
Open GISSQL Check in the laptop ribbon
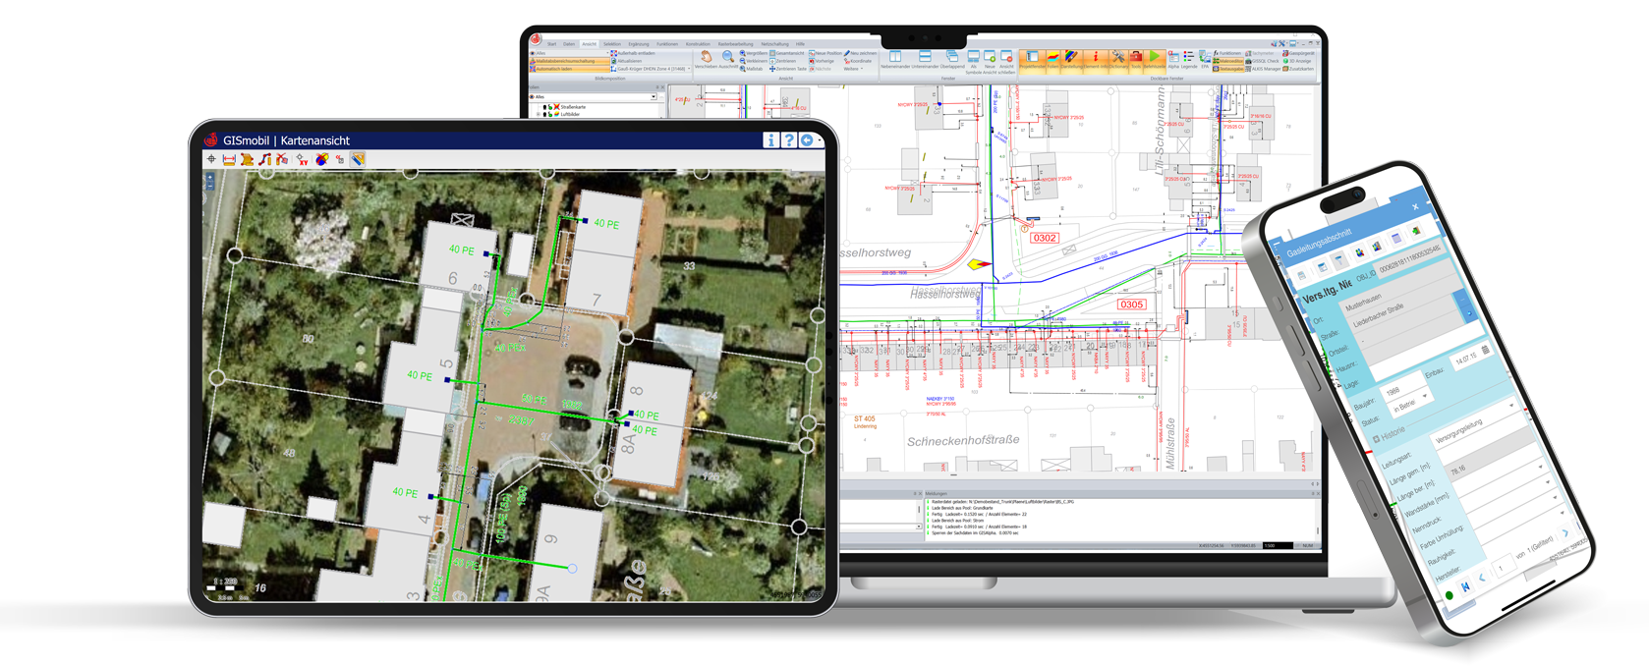1262,61
